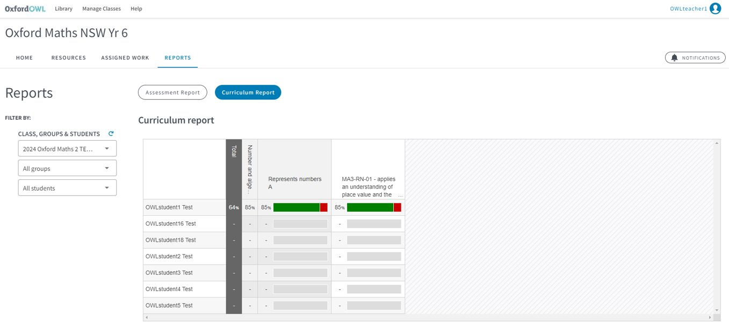Screen dimensions: 729x327
Task: Click the notifications bell icon
Action: (x=674, y=57)
